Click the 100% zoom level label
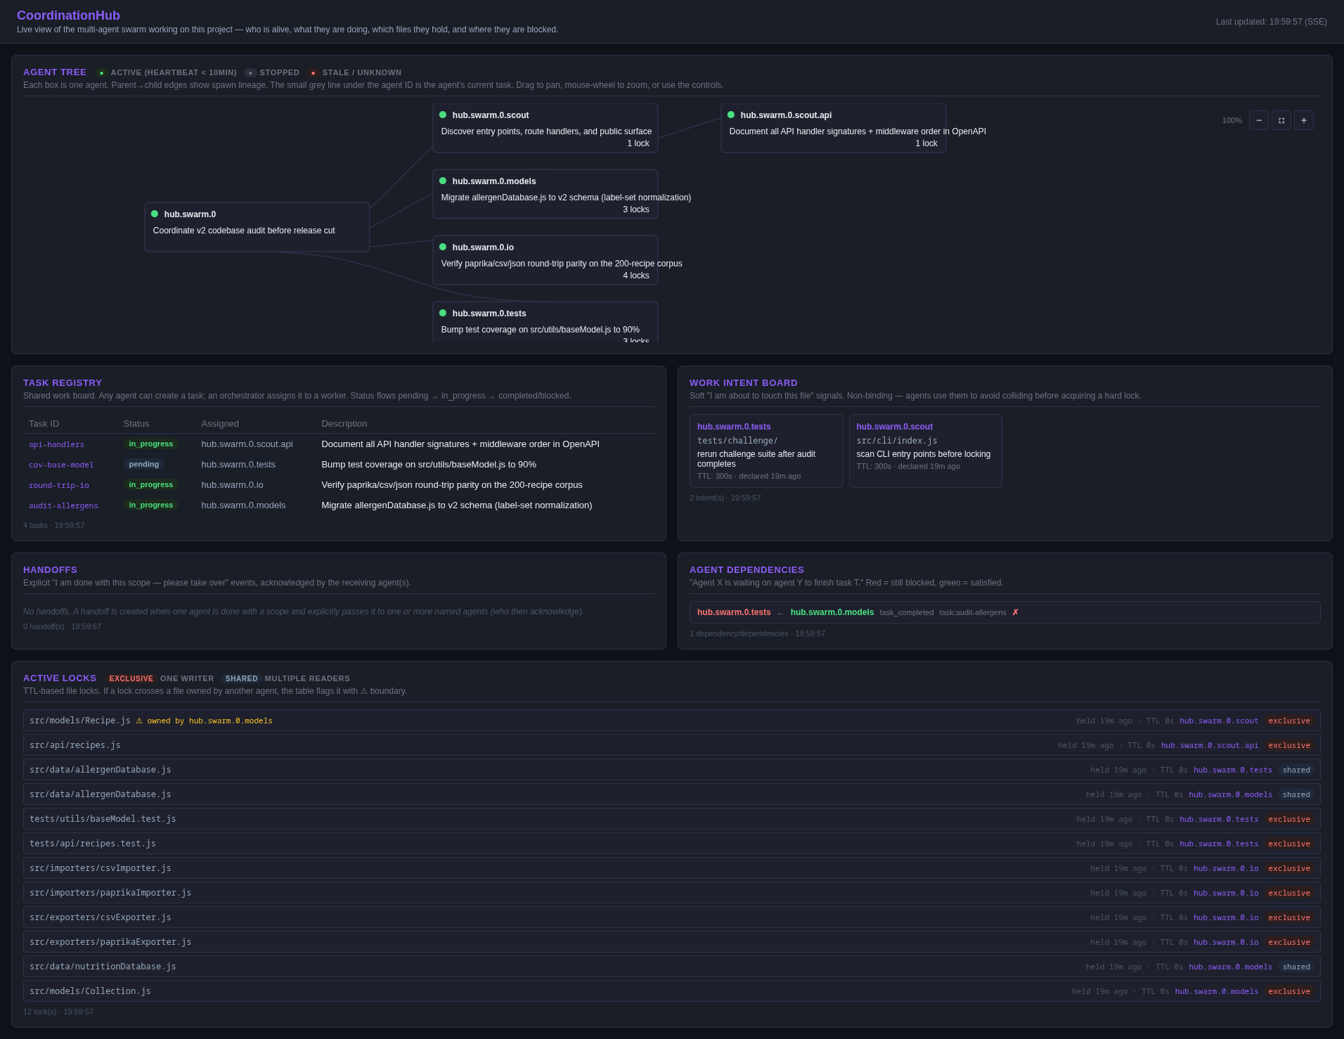The height and width of the screenshot is (1039, 1344). (1232, 120)
